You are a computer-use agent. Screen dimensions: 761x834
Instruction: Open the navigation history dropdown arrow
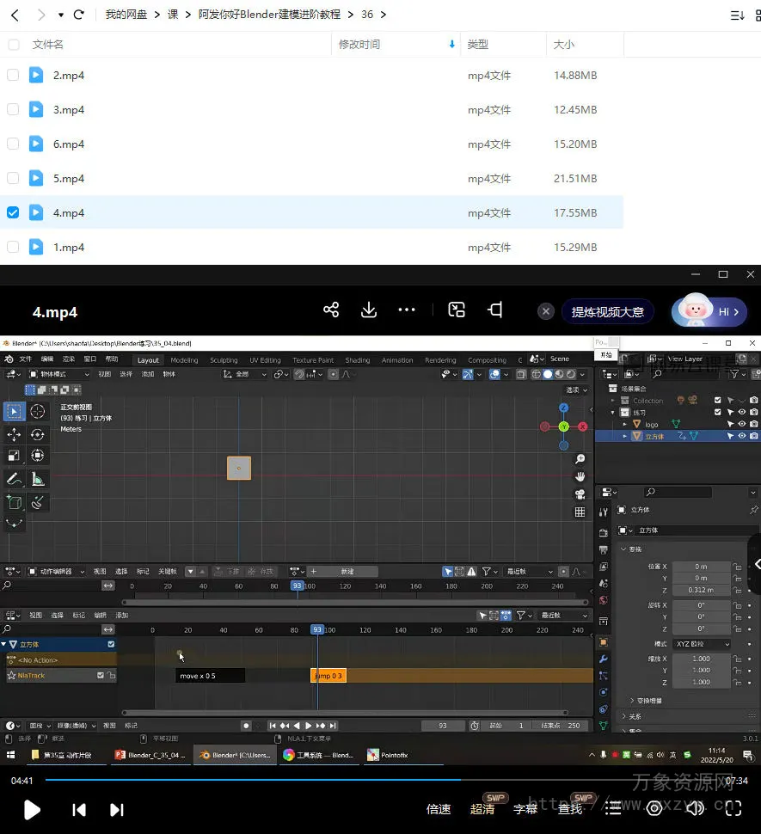(60, 15)
